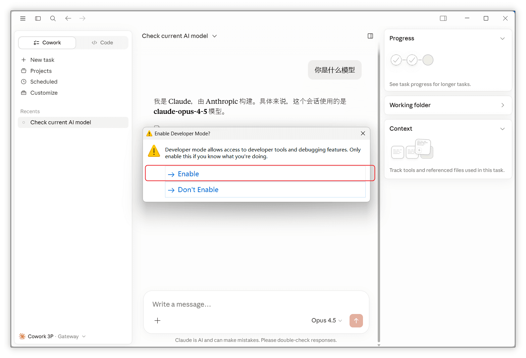
Task: Maximize the application window
Action: pyautogui.click(x=486, y=18)
